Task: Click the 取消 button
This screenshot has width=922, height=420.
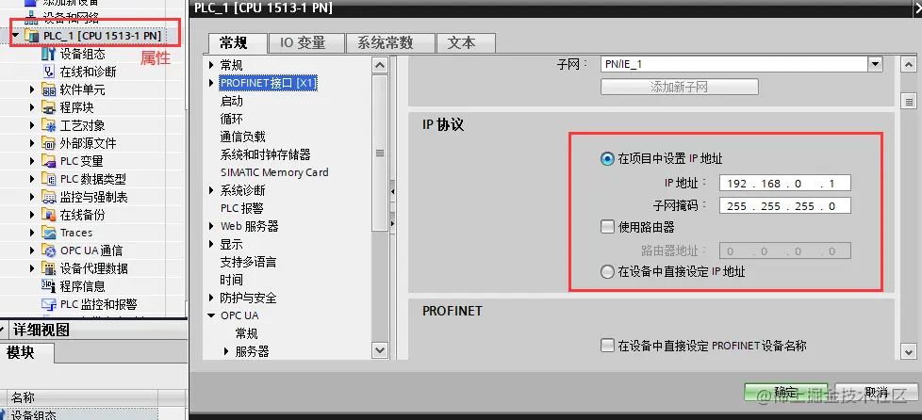Action: coord(876,393)
